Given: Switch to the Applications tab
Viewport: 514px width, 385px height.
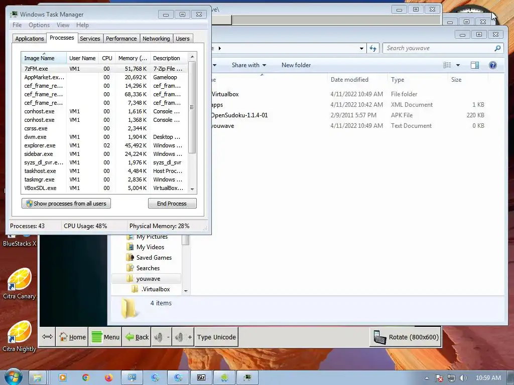Looking at the screenshot, I should 30,39.
